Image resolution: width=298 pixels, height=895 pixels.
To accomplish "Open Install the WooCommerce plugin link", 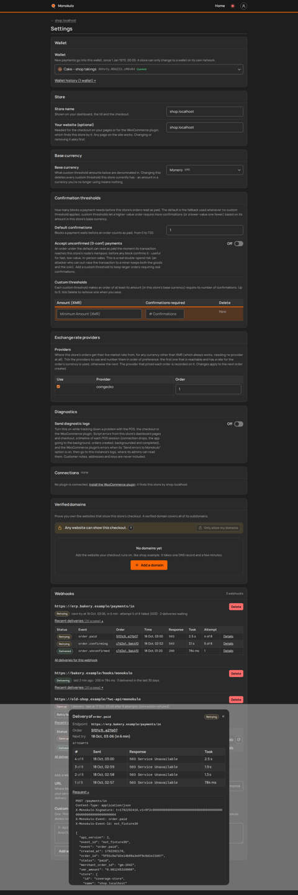I will click(x=112, y=484).
